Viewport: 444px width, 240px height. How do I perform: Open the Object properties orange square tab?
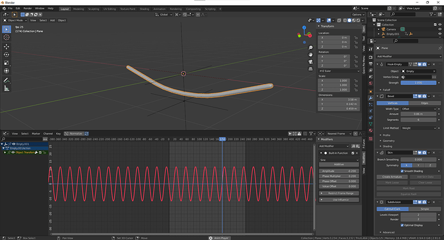tap(371, 91)
